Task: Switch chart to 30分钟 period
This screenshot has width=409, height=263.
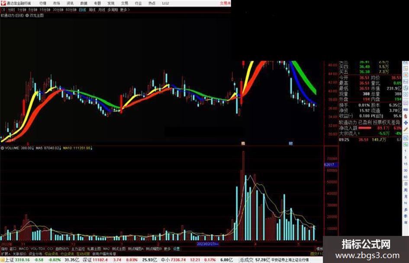Action: (x=58, y=10)
